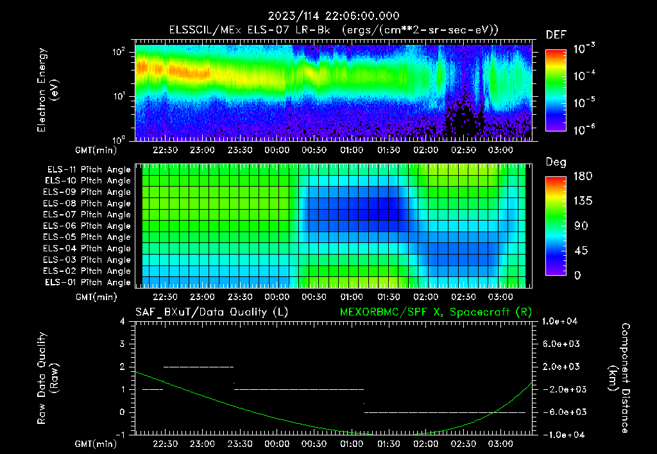
Task: Click the Component Distance (km) axis label
Action: tap(619, 378)
